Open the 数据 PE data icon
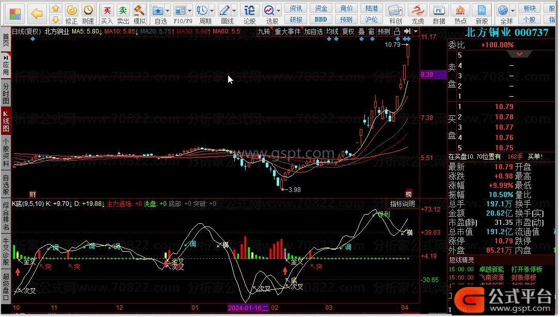The height and width of the screenshot is (317, 560). point(439,10)
